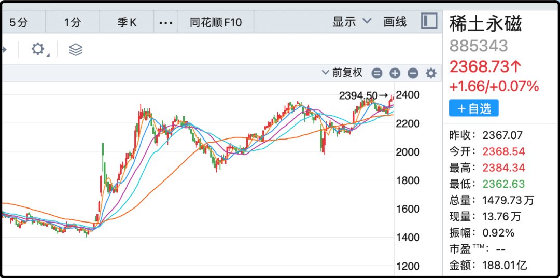Open the chart settings gear in the toolbar
This screenshot has width=560, height=278.
[38, 49]
